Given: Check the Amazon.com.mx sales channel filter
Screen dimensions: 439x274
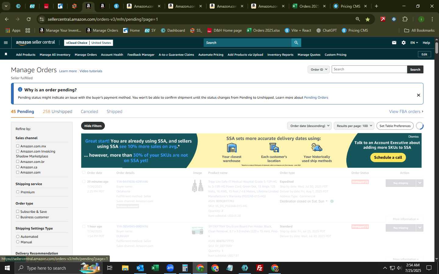Looking at the screenshot, I should coord(18,146).
